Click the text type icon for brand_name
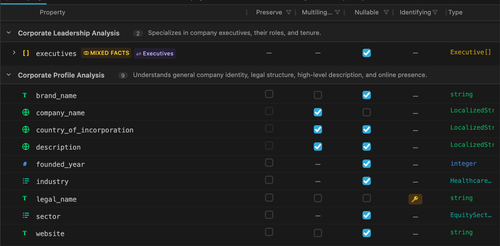 coord(25,95)
